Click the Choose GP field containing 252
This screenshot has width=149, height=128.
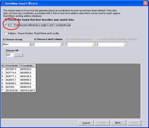click(x=10, y=55)
